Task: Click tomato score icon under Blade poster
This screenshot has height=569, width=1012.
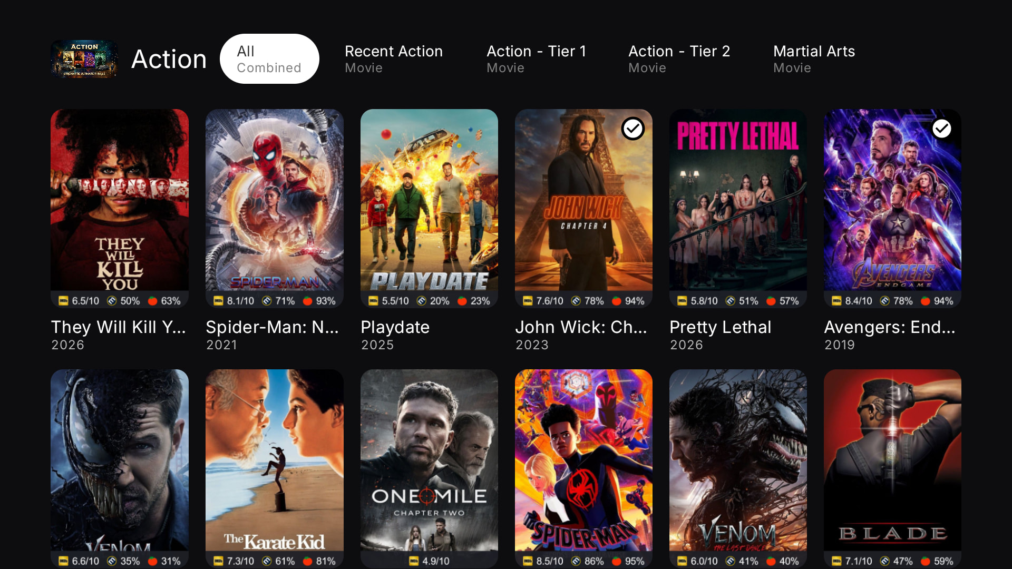Action: click(x=925, y=561)
